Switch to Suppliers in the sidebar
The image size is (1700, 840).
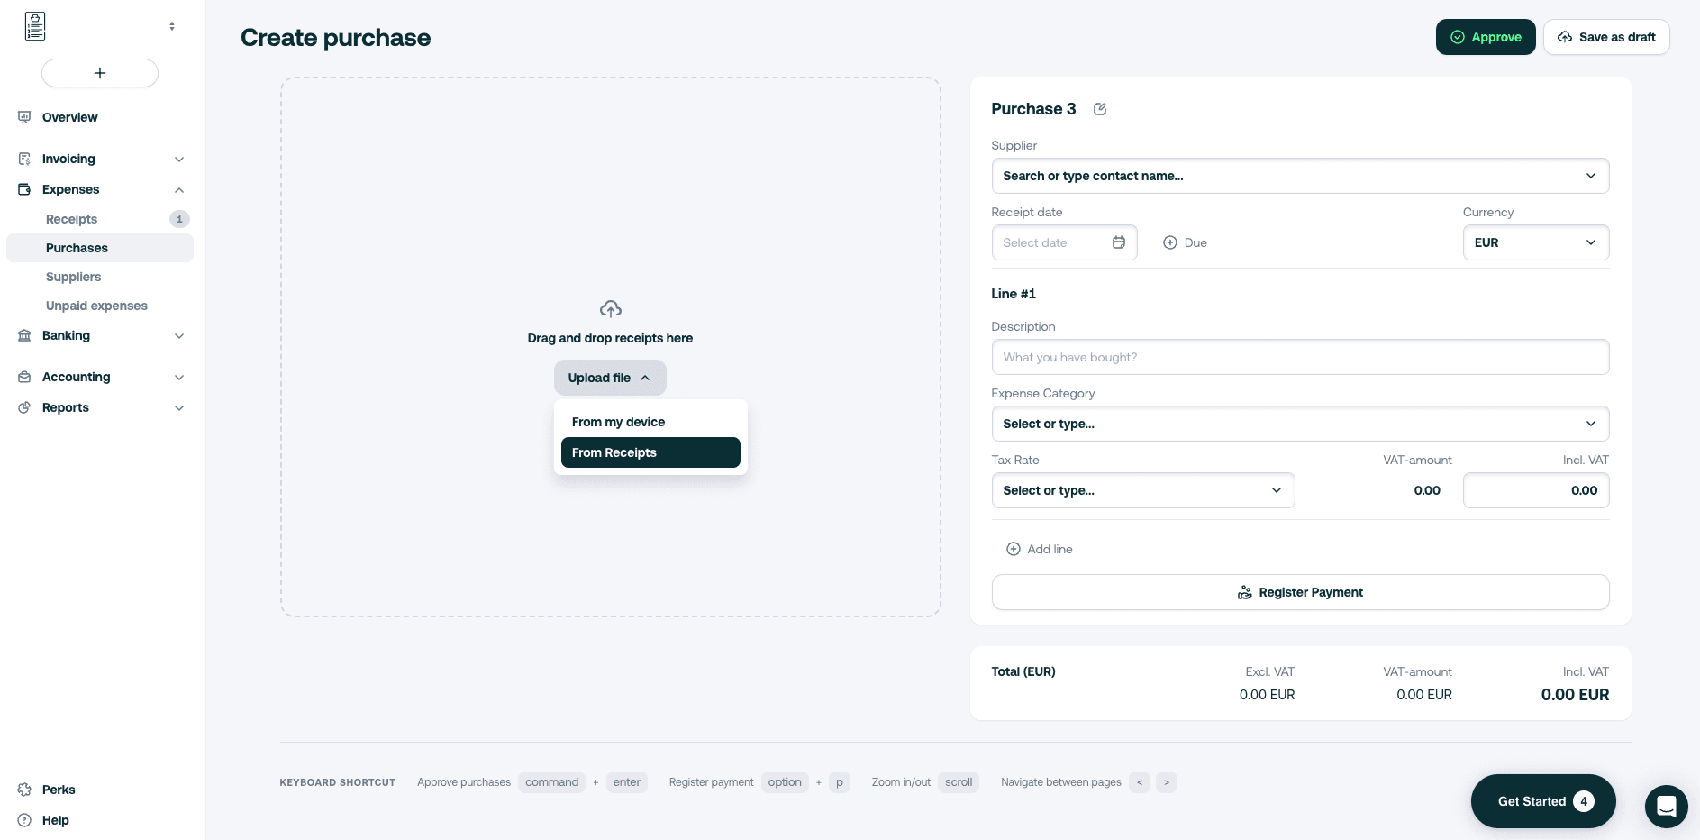click(x=73, y=277)
